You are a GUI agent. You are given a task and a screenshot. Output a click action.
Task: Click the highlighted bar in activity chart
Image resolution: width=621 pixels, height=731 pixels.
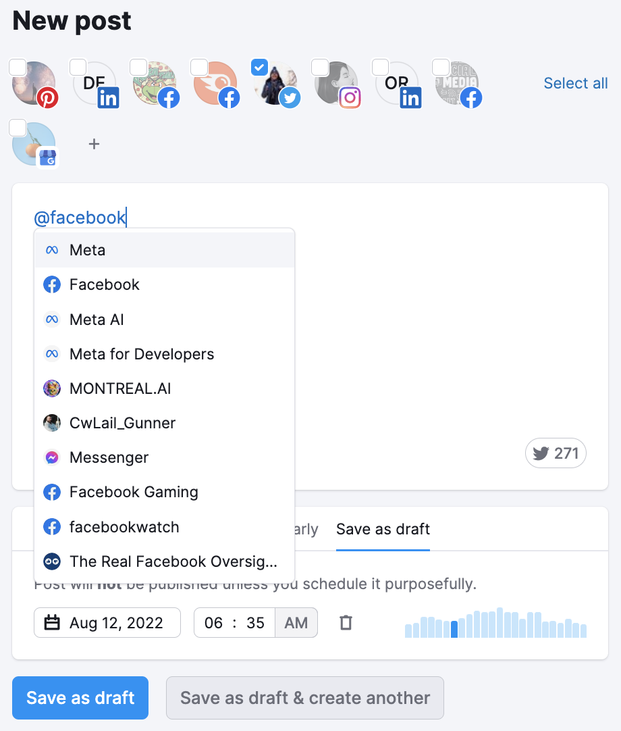[x=454, y=629]
